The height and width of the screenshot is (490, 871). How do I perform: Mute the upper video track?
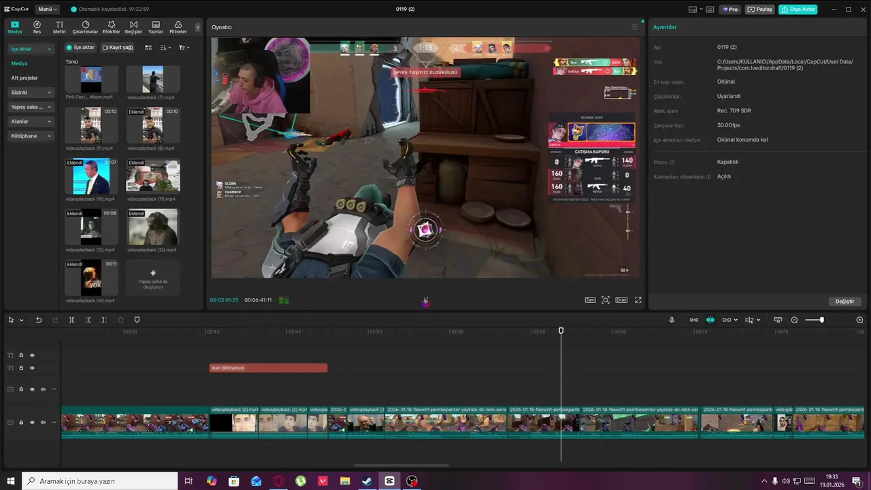[43, 389]
